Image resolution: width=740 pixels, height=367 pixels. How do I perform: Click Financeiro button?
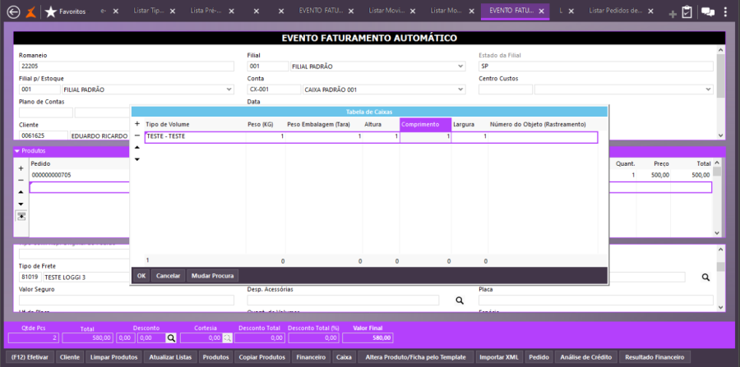point(311,357)
